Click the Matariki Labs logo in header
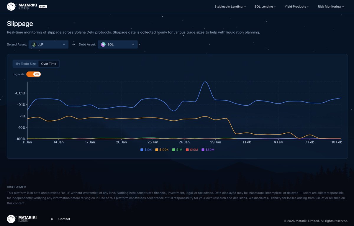Image resolution: width=354 pixels, height=226 pixels. 22,6
